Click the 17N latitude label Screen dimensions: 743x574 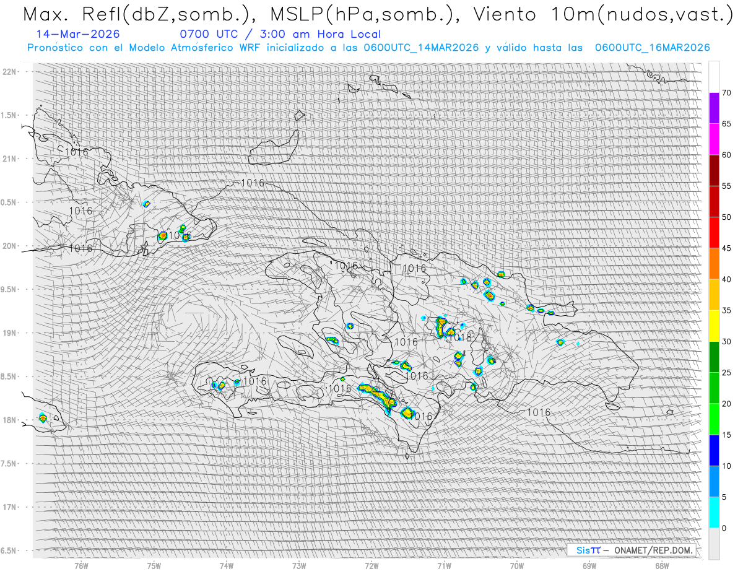(x=11, y=507)
